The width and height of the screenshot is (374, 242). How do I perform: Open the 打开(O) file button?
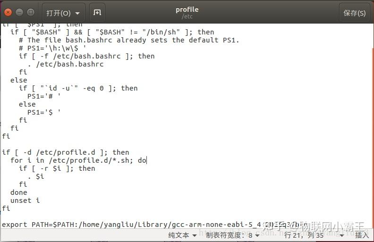59,13
